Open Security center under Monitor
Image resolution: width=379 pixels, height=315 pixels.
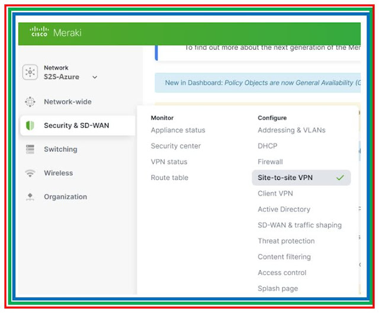pos(176,146)
